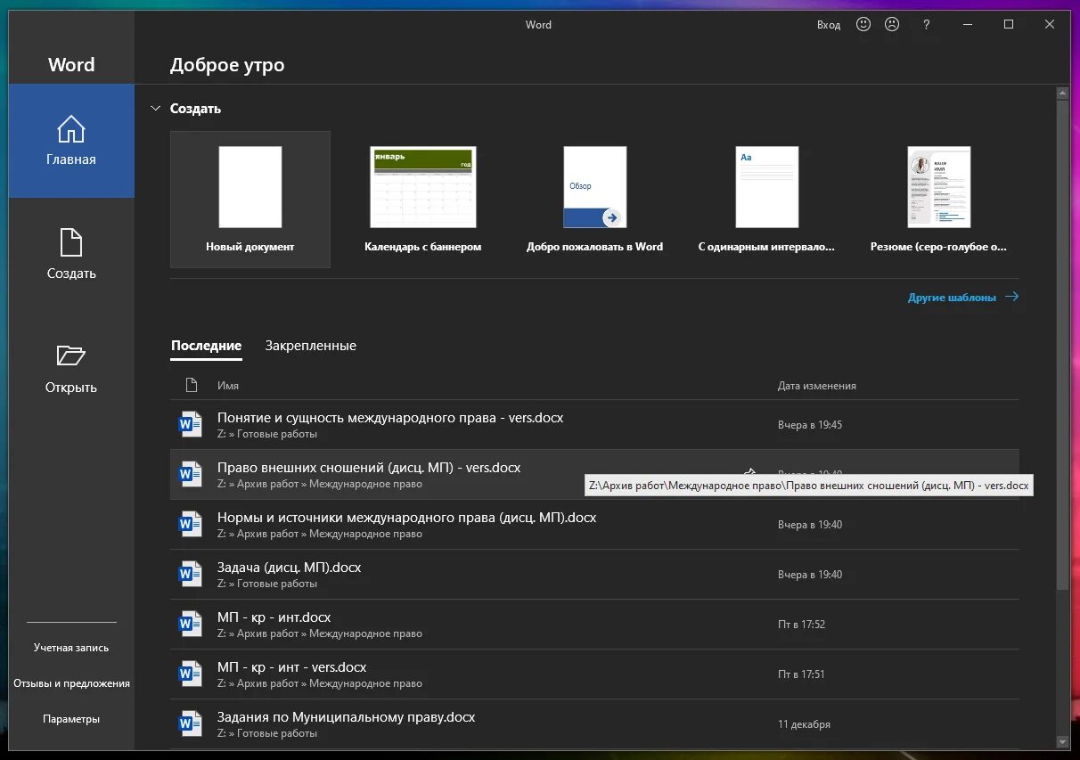The width and height of the screenshot is (1080, 760).
Task: Open the Открыть sidebar section
Action: click(71, 369)
